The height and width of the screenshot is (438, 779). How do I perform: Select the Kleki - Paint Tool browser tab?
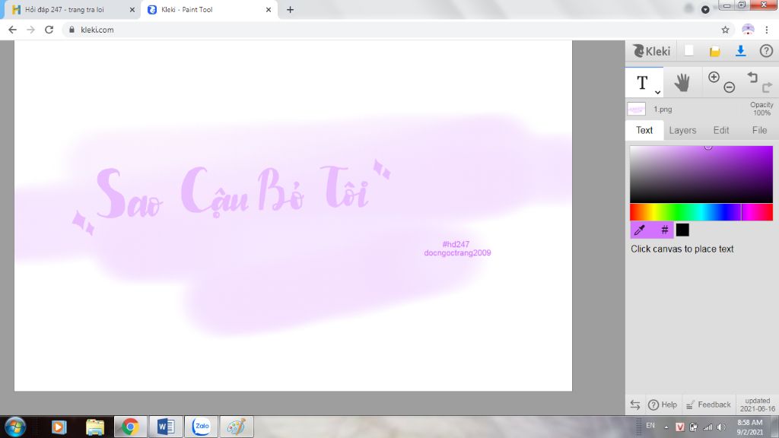(x=208, y=9)
